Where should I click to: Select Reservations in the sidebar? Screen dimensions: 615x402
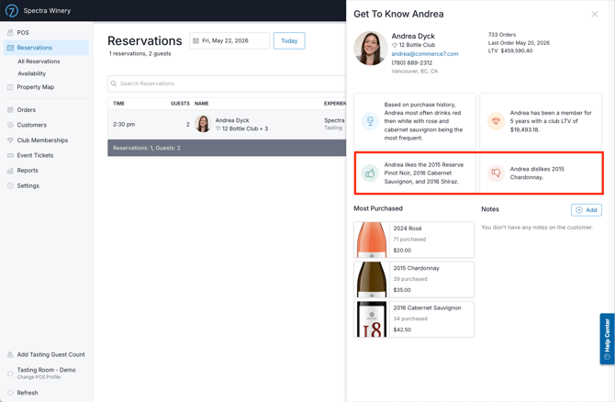46,48
